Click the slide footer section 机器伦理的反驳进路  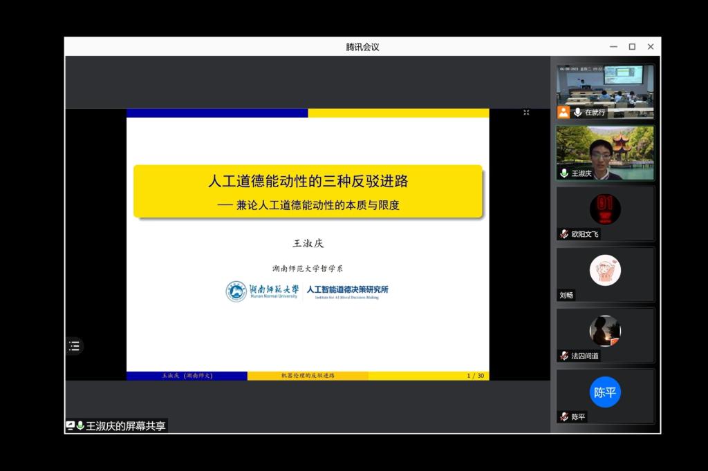pos(307,376)
